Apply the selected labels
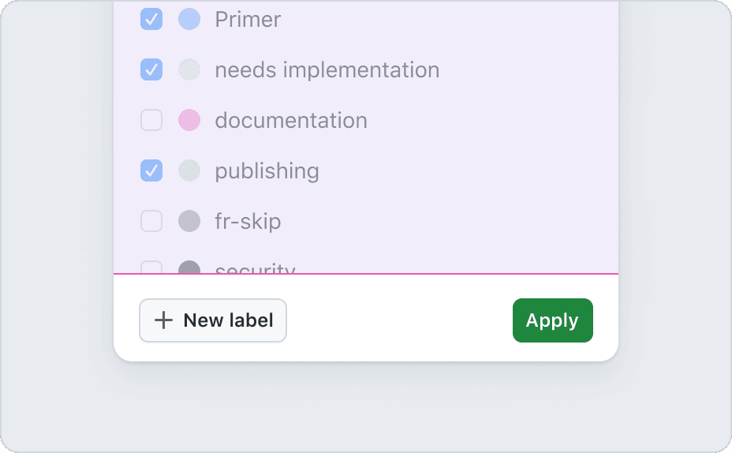The height and width of the screenshot is (453, 732). tap(553, 320)
